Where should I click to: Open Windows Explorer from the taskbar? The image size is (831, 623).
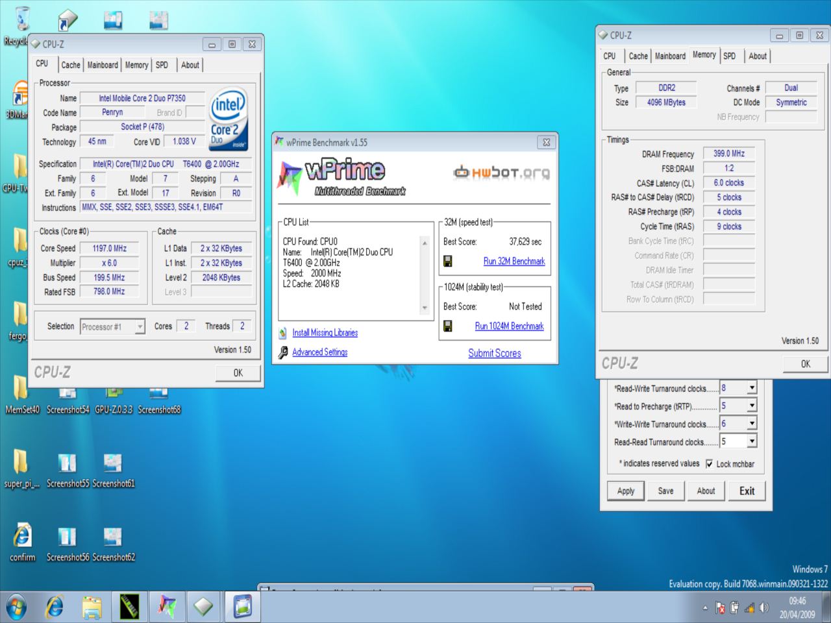click(x=92, y=607)
